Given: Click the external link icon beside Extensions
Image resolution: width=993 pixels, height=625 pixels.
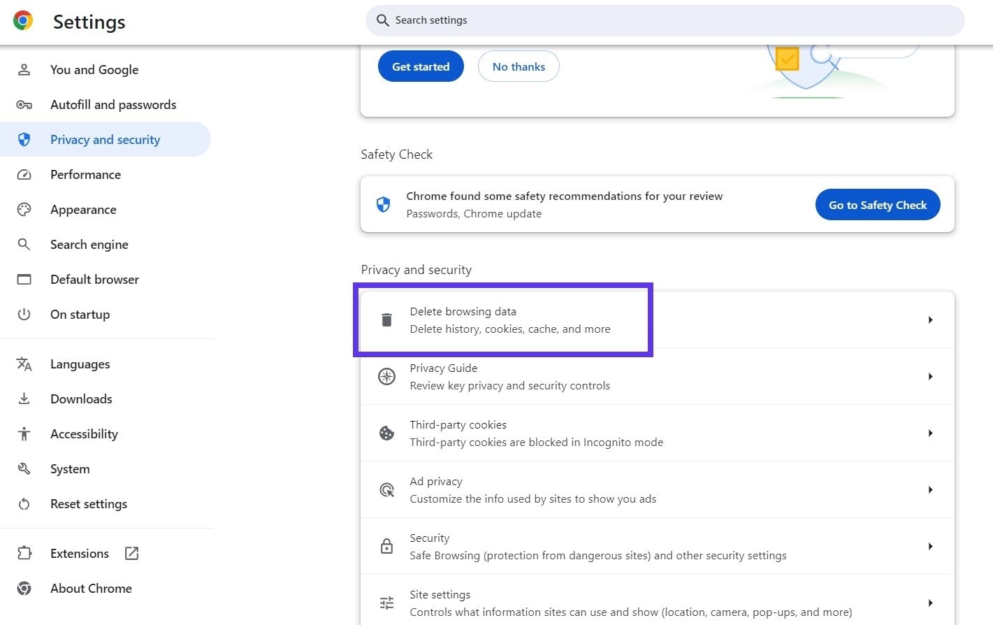Looking at the screenshot, I should point(131,553).
